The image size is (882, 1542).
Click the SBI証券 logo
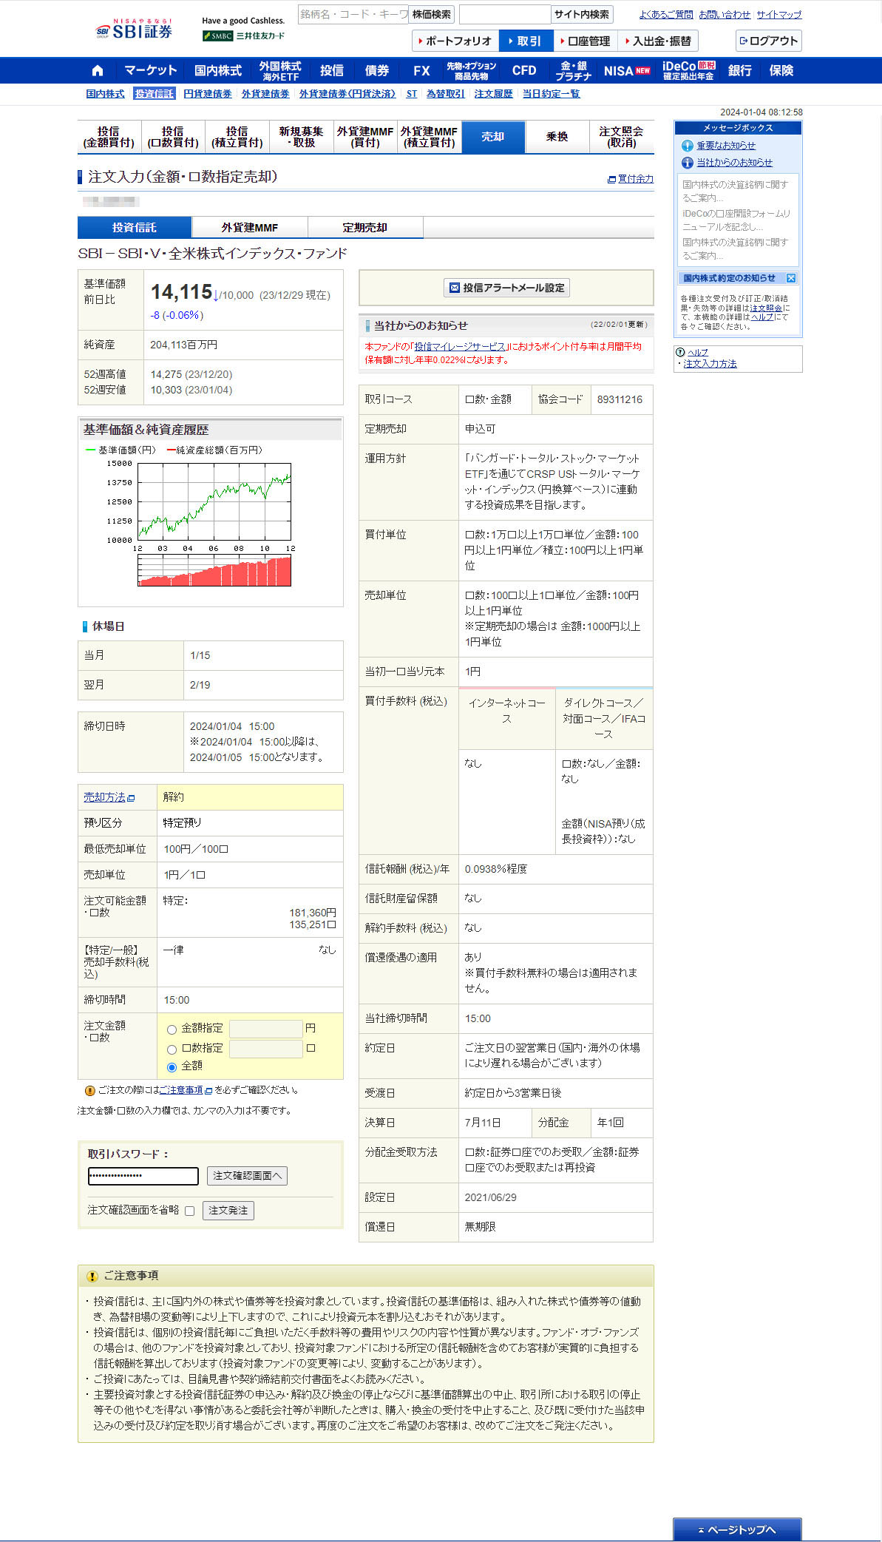[134, 30]
